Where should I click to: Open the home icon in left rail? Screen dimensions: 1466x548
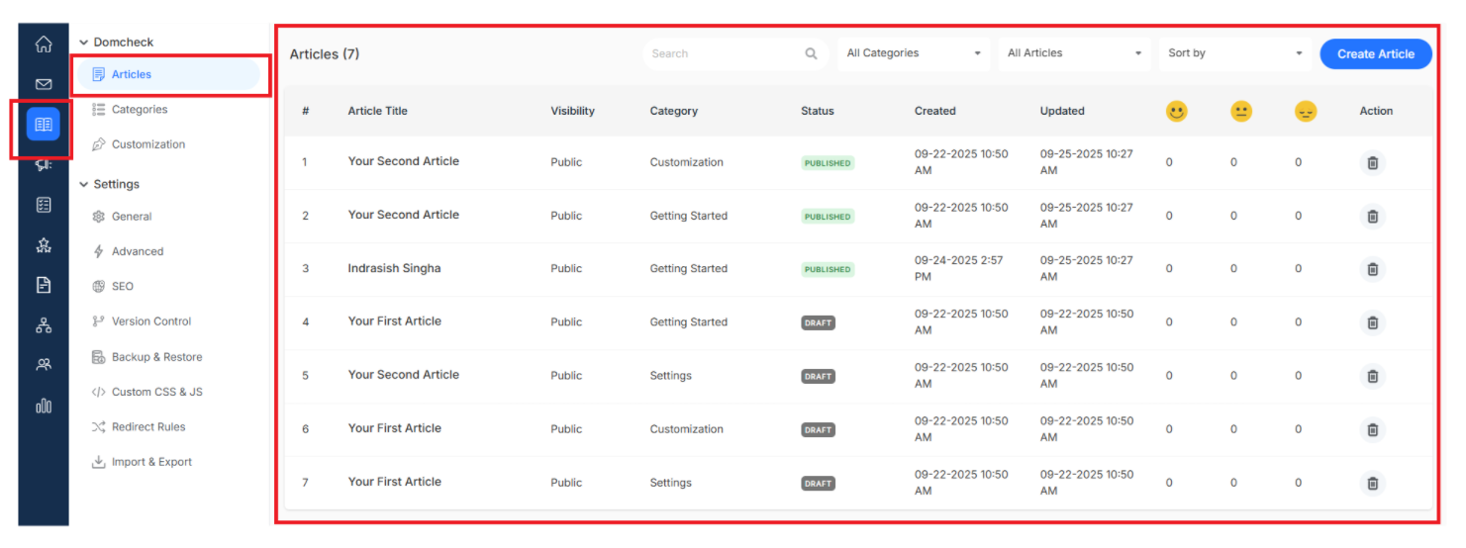(44, 45)
